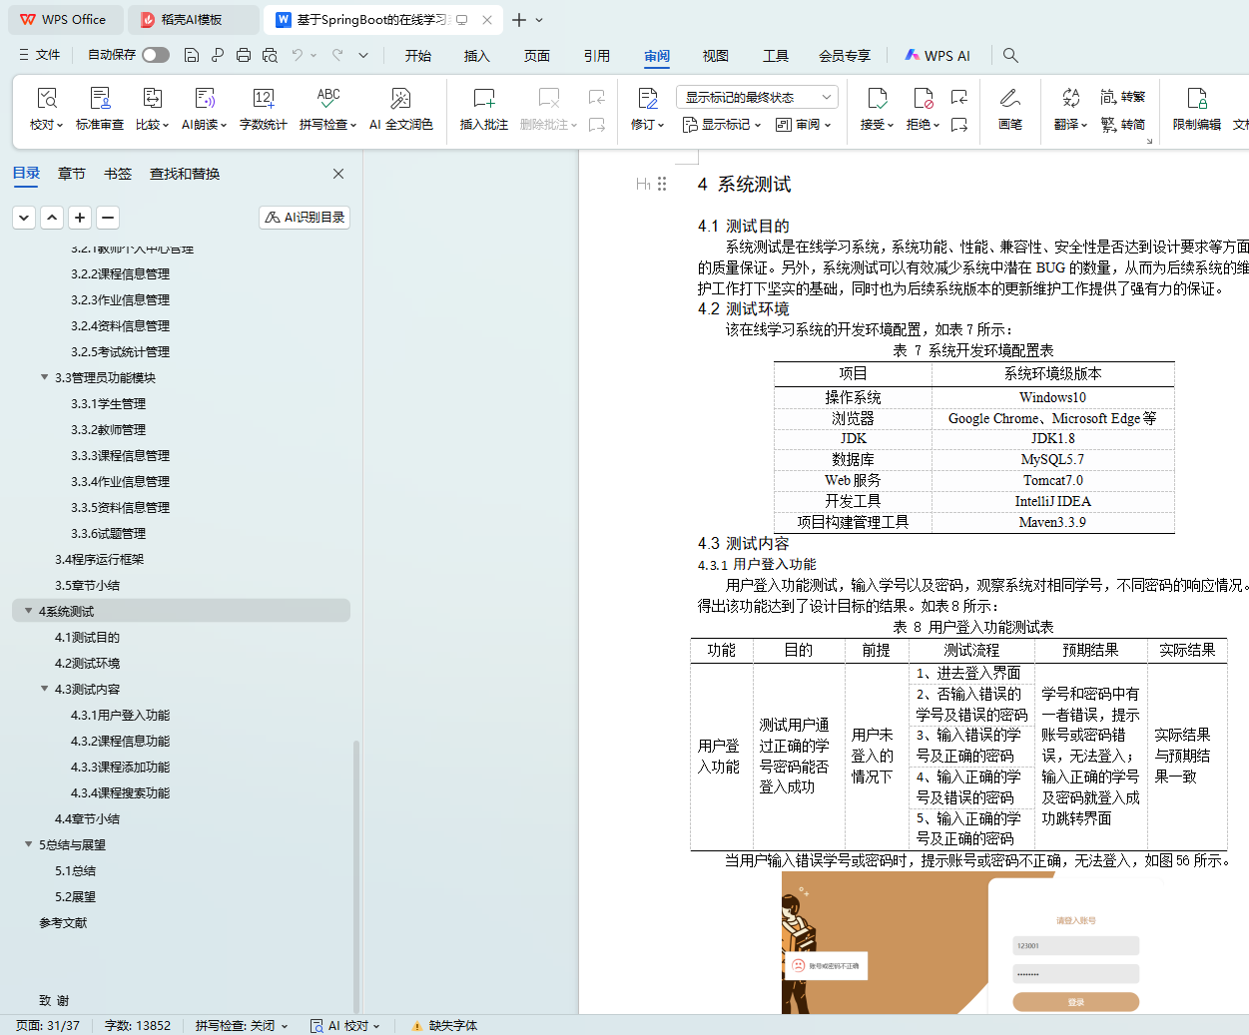This screenshot has height=1035, width=1249.
Task: Jump to 4.3.2课程信息功能 in outline
Action: point(120,741)
